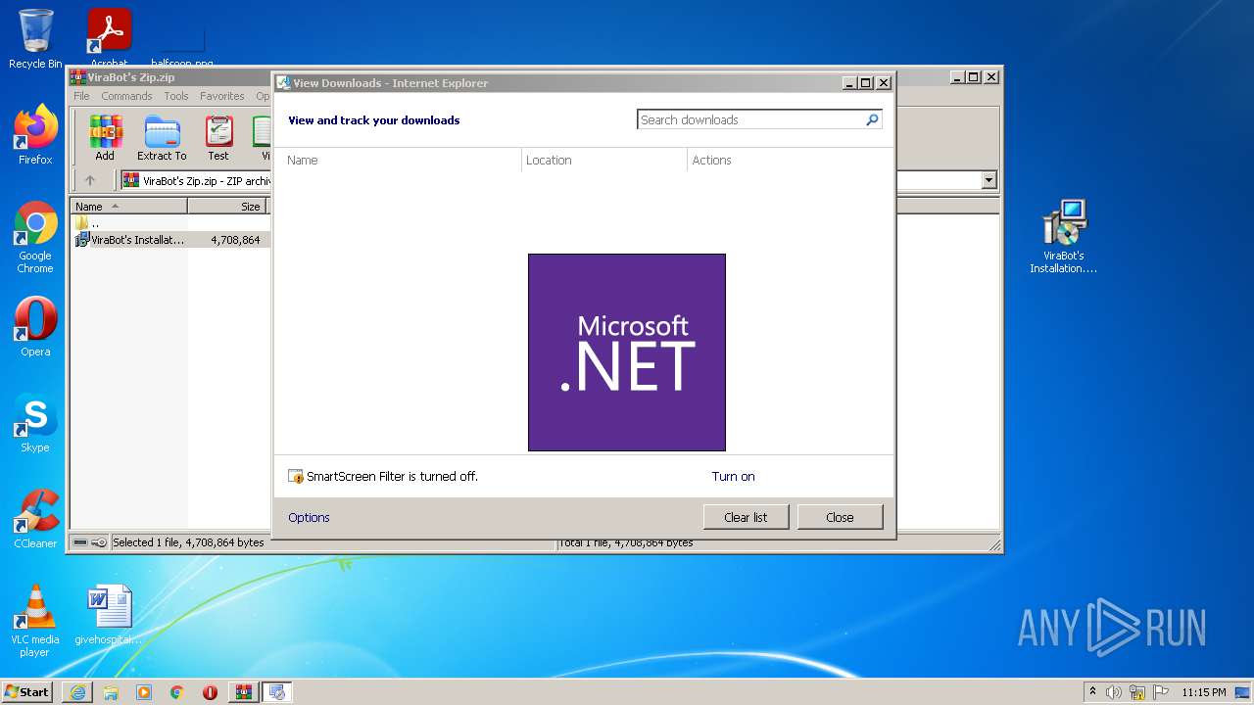Screen dimensions: 1254x705
Task: Click the Action Center flag icon
Action: click(x=1161, y=692)
